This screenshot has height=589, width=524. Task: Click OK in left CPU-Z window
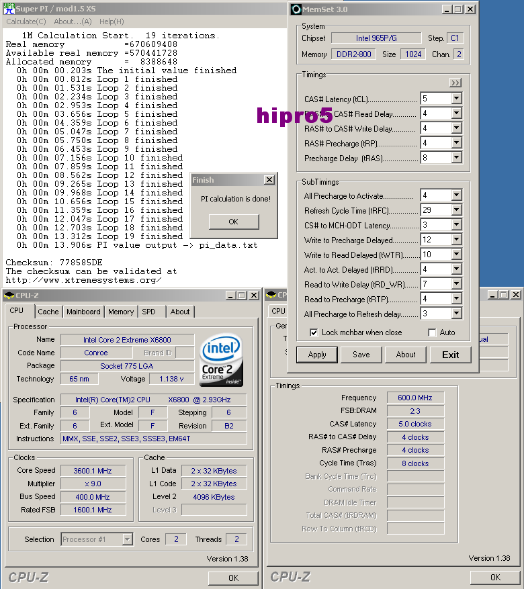click(233, 578)
